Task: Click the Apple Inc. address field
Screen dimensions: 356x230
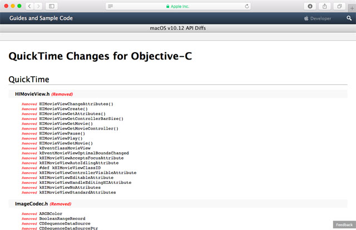Action: (x=178, y=6)
